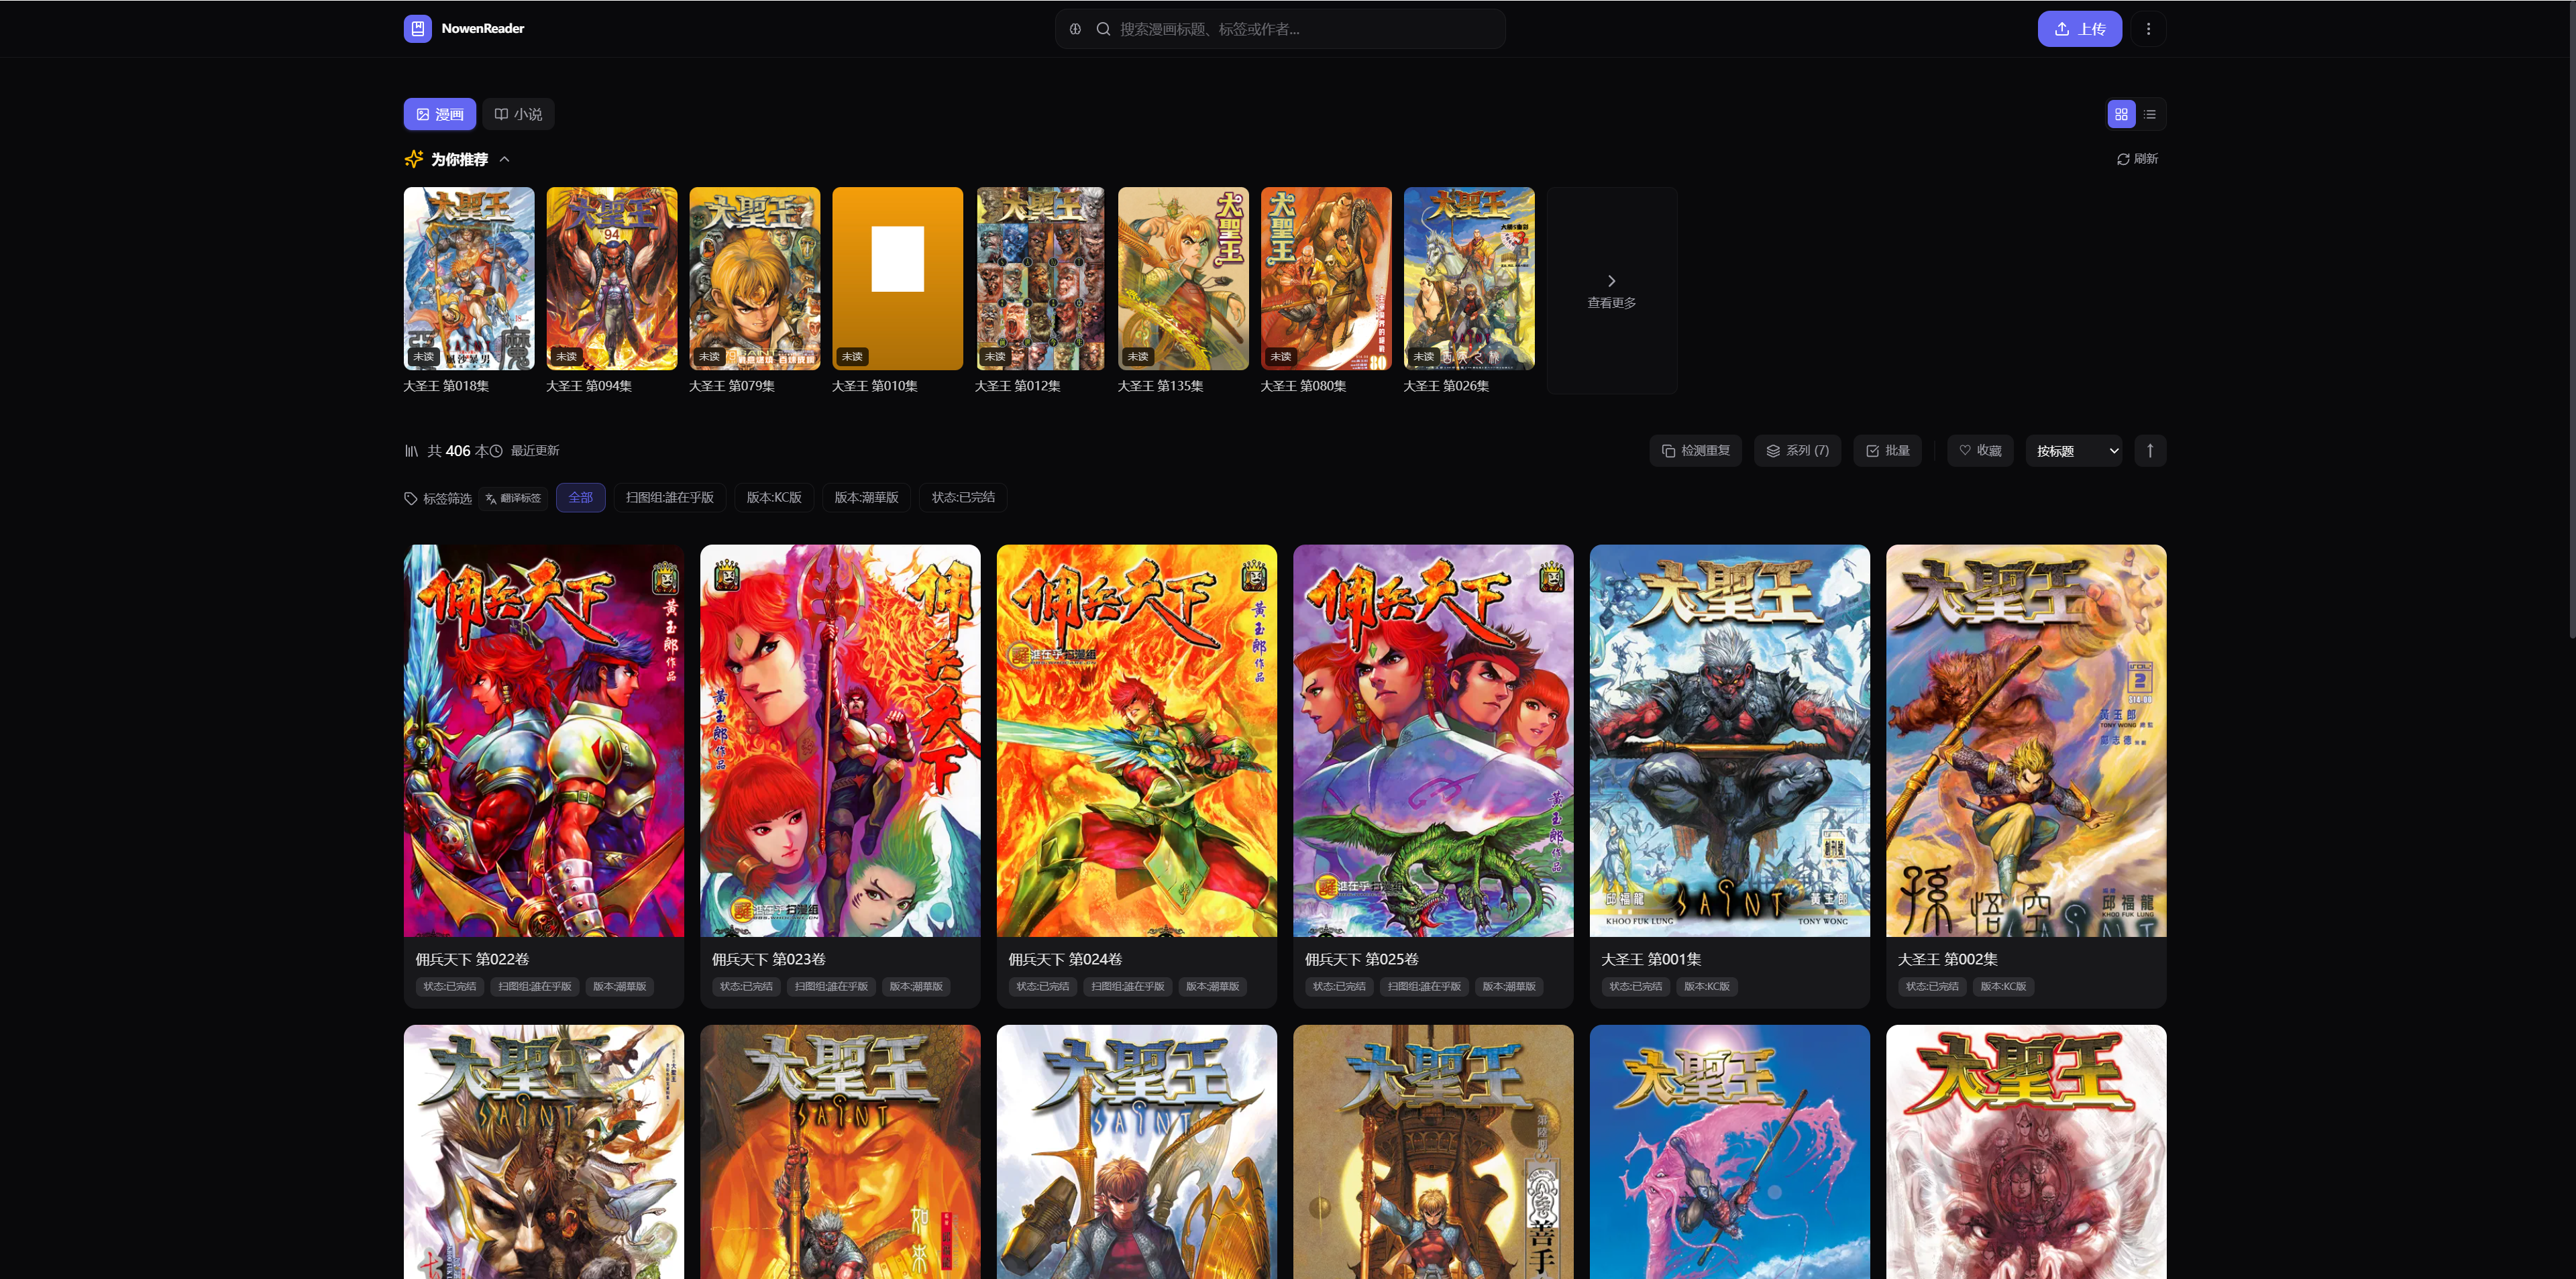Viewport: 2576px width, 1279px height.
Task: Click the 上传 upload button
Action: click(2079, 29)
